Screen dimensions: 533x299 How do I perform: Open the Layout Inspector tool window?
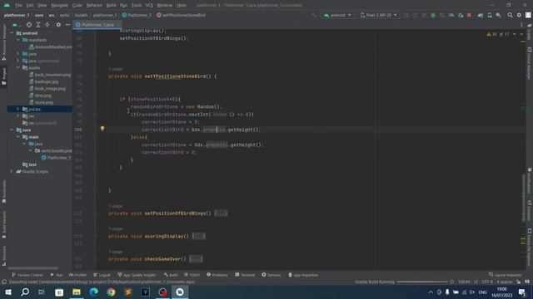(x=506, y=275)
